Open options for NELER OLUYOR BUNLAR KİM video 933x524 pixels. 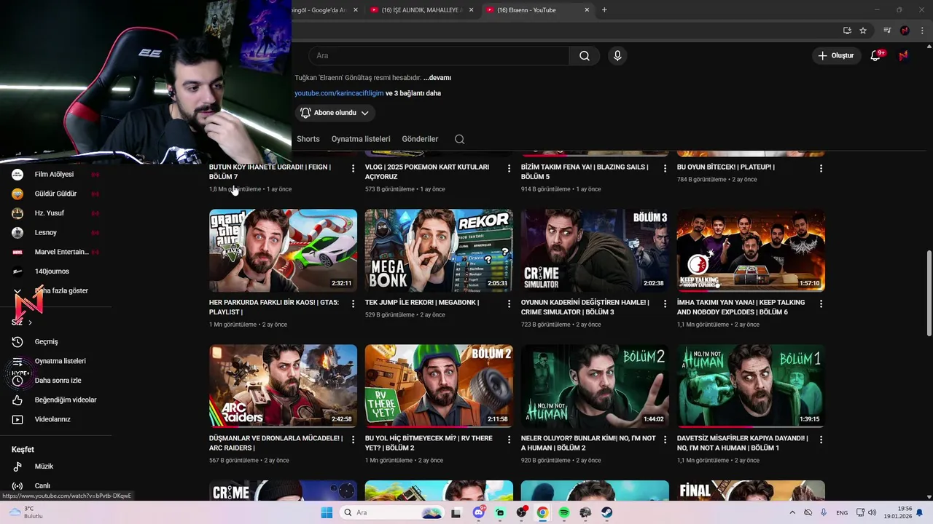665,440
